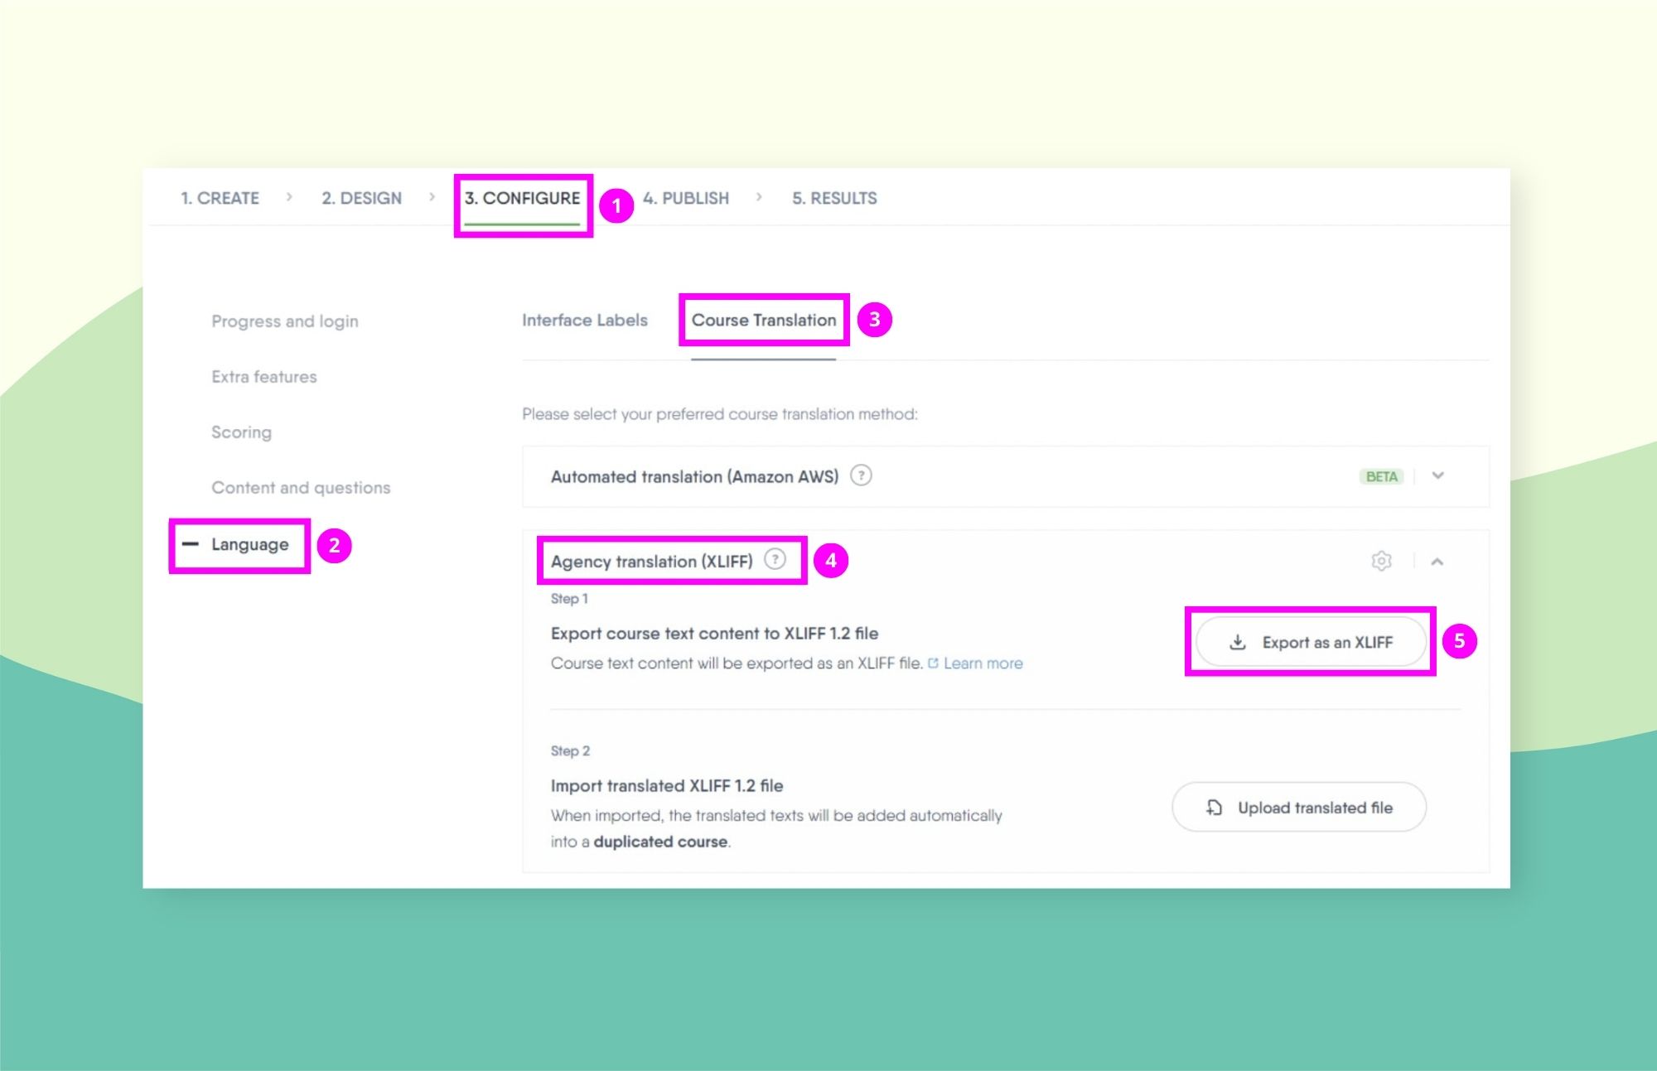This screenshot has width=1657, height=1071.
Task: Expand the Language section in sidebar
Action: tap(250, 543)
